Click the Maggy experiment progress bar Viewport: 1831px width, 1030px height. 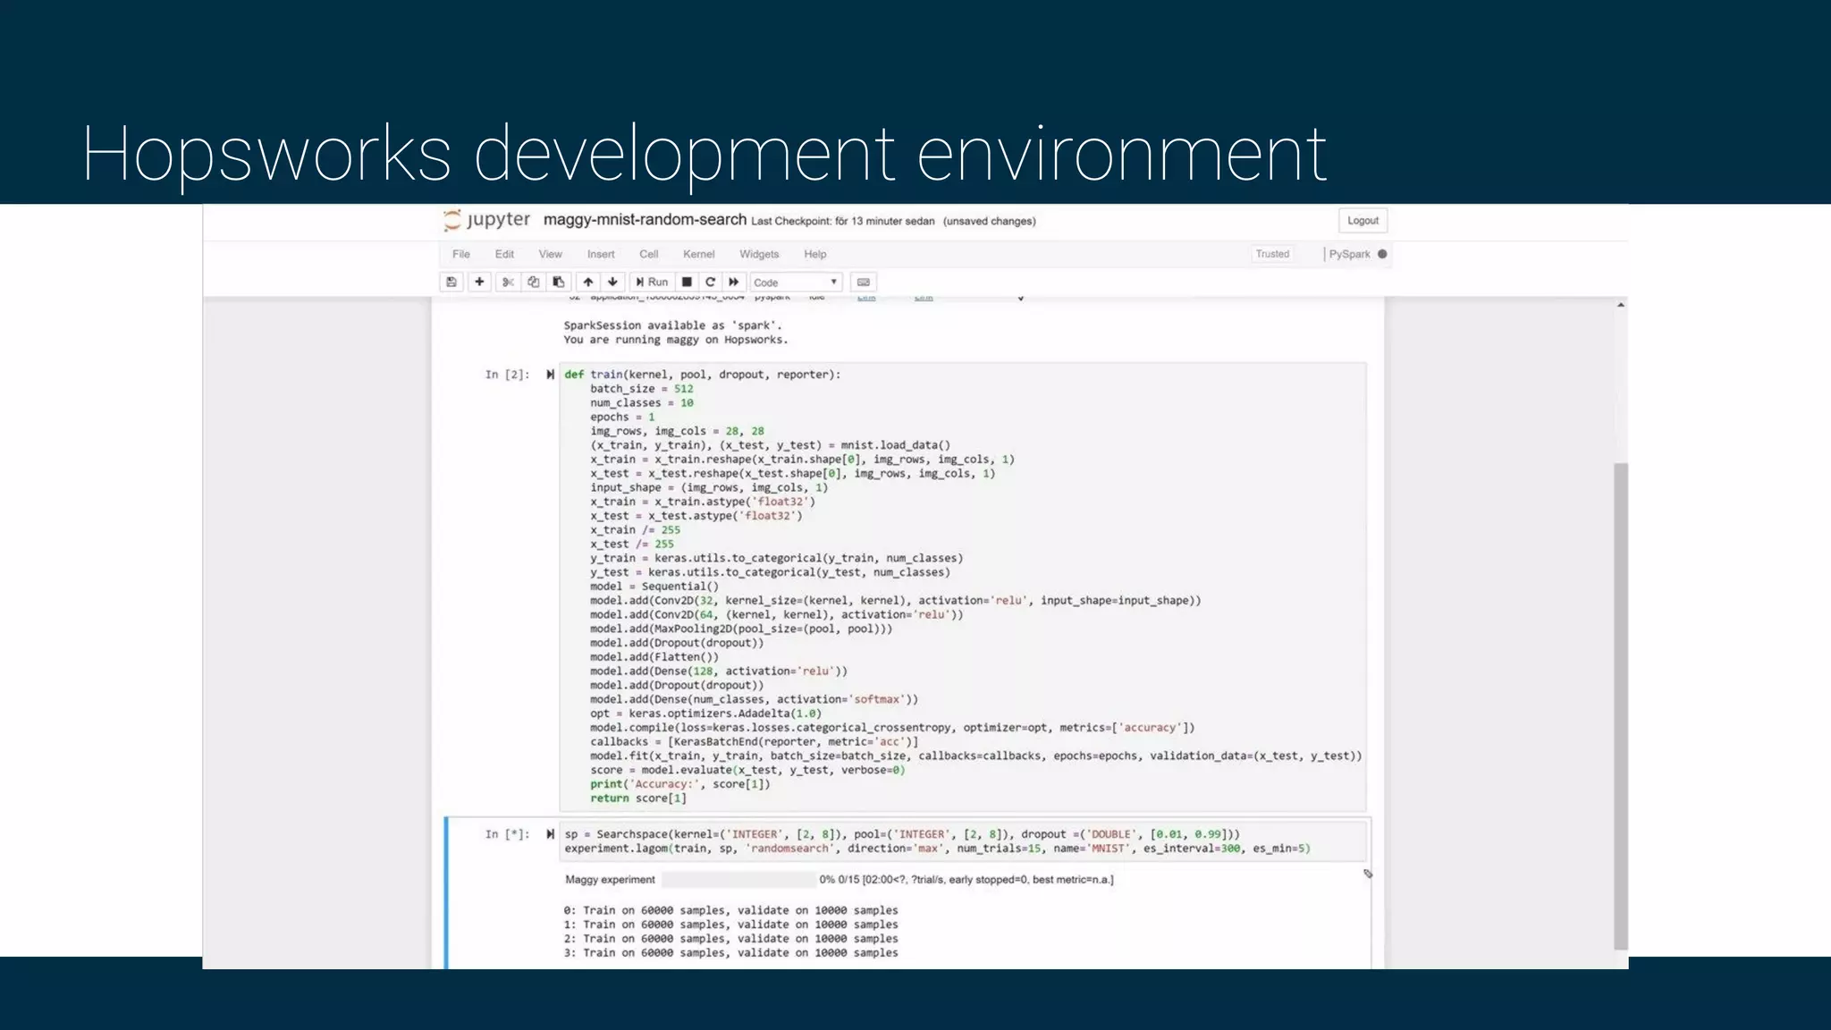pyautogui.click(x=737, y=880)
